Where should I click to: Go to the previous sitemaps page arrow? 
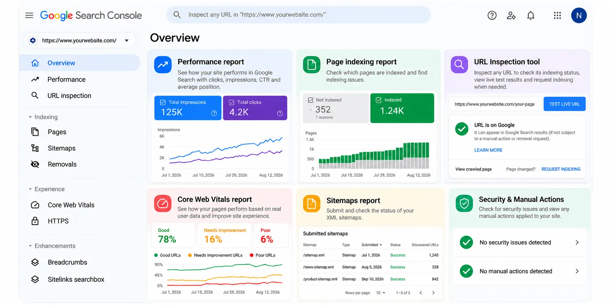pyautogui.click(x=421, y=293)
